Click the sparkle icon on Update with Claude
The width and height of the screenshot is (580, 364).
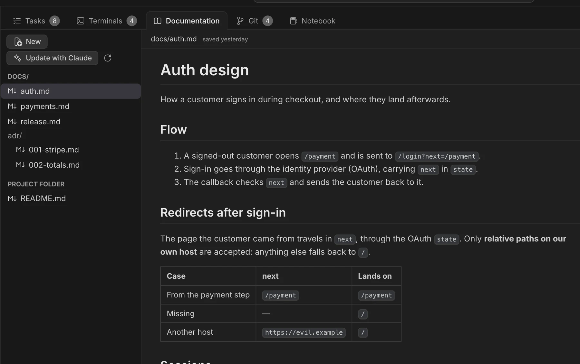tap(18, 58)
